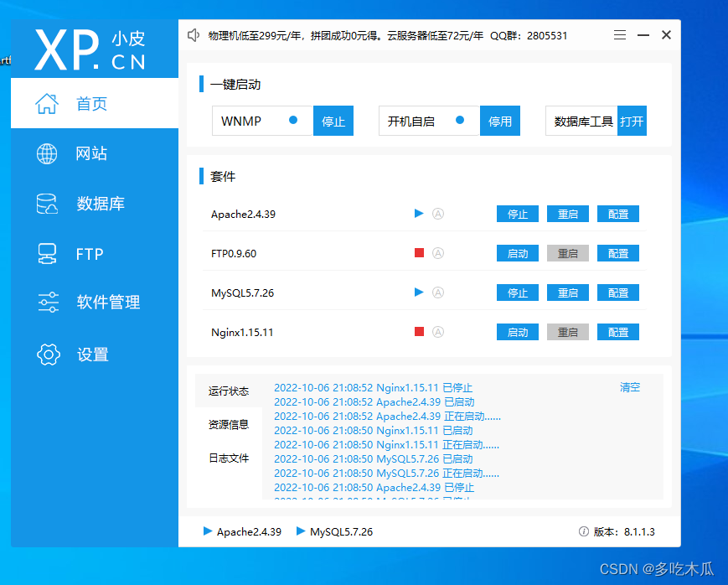Toggle FTP0.9.60 auto-start A icon
Viewport: 728px width, 585px height.
[x=438, y=253]
